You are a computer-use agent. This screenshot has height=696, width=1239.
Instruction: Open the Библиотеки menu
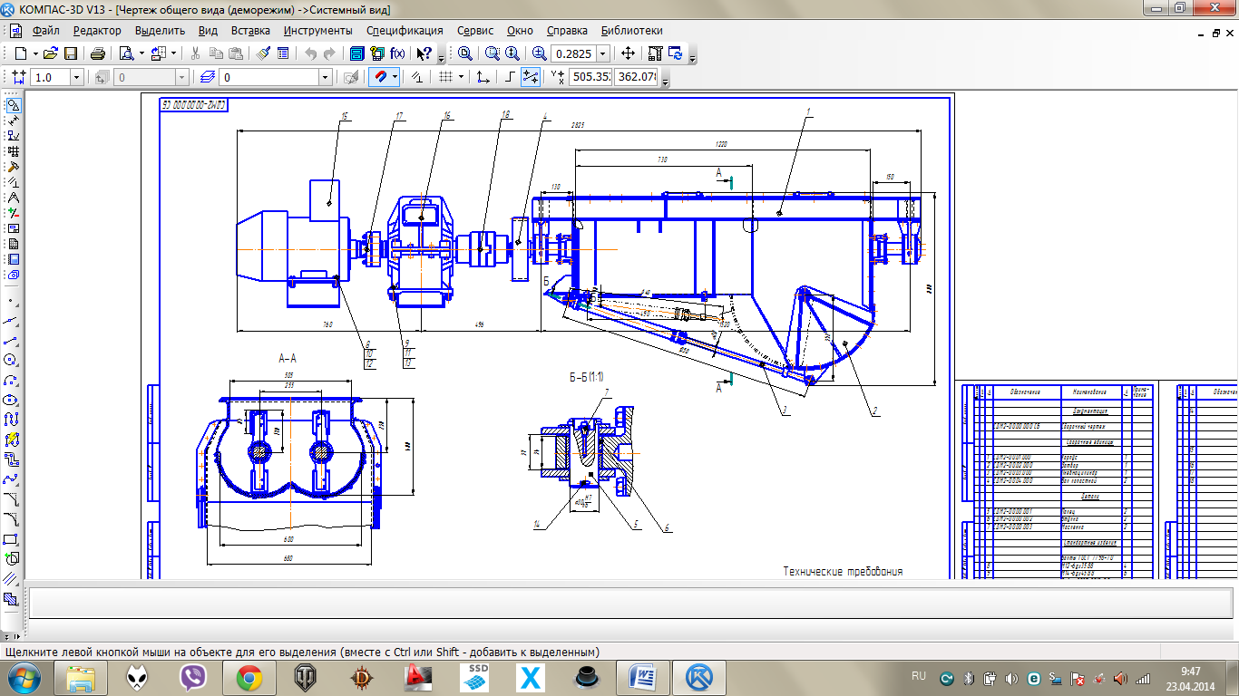click(632, 30)
